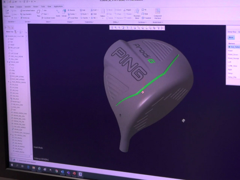Click Copy Geometry

pyautogui.click(x=26, y=14)
